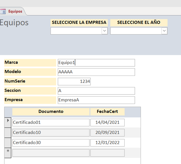The height and width of the screenshot is (164, 181).
Task: Click the new record asterisk row selector
Action: tap(8, 153)
